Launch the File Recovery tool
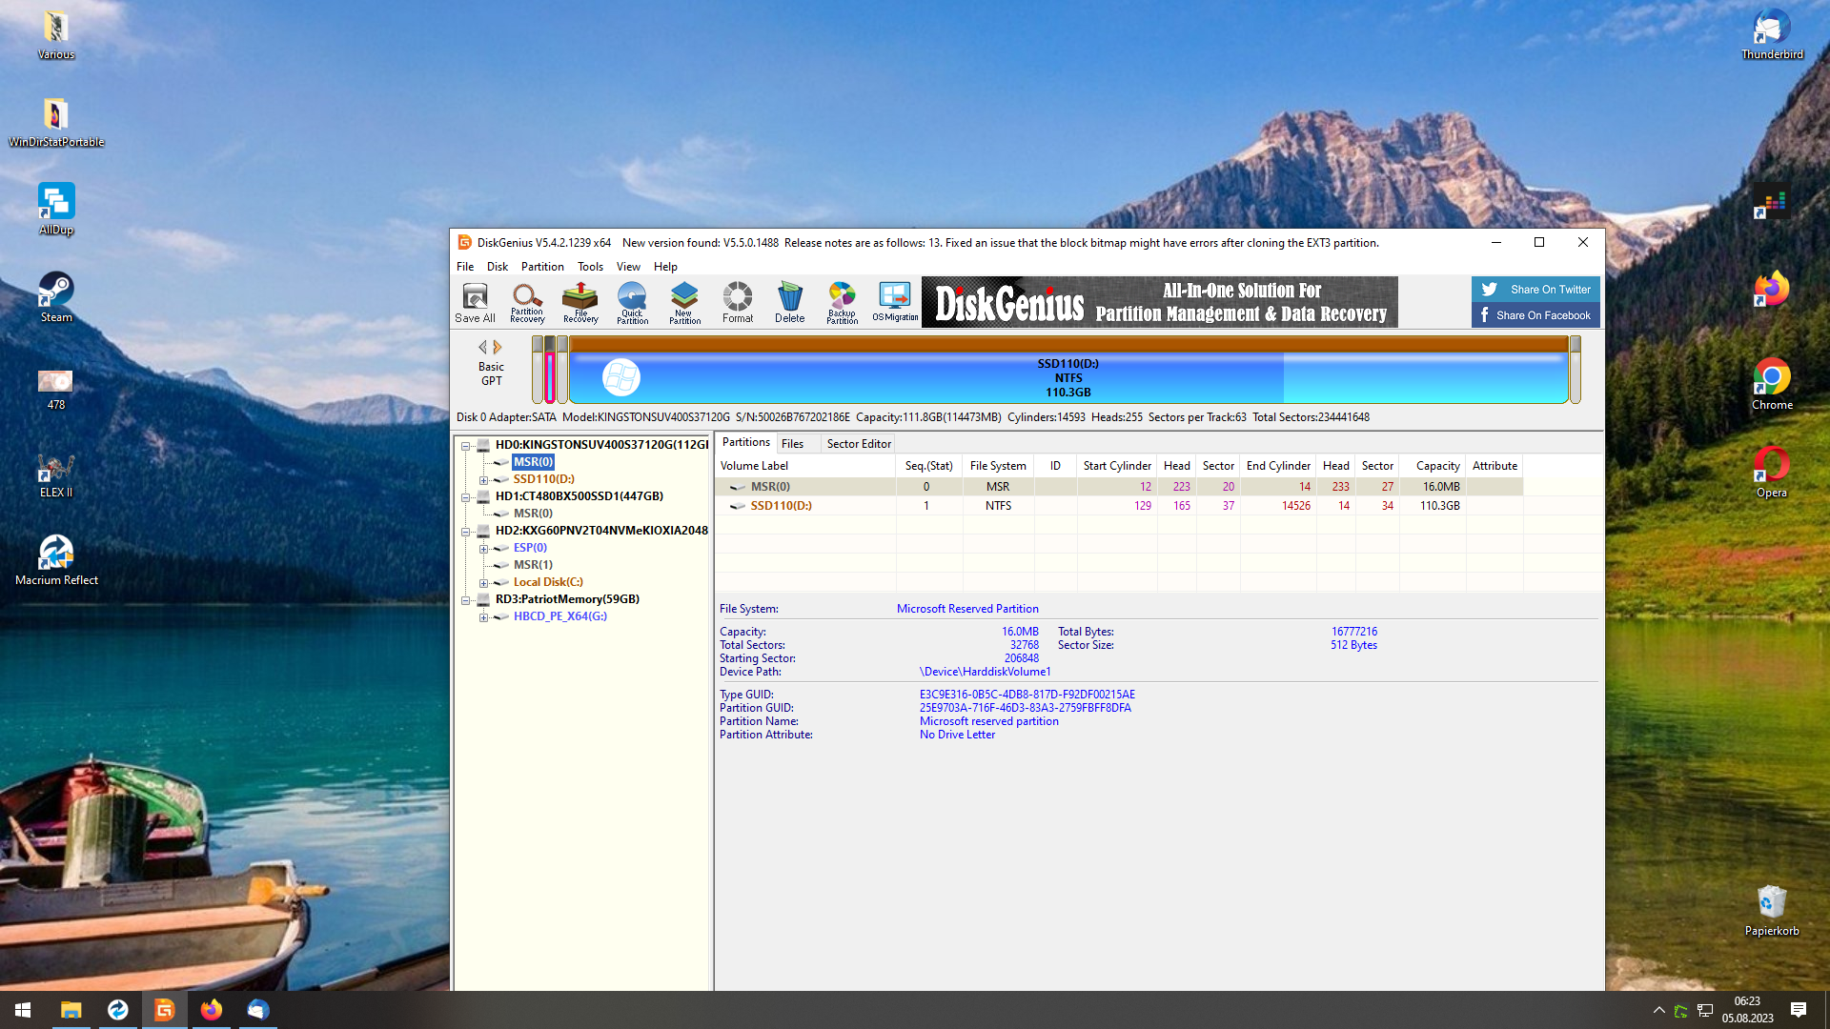Screen dimensions: 1830x1029 point(579,303)
